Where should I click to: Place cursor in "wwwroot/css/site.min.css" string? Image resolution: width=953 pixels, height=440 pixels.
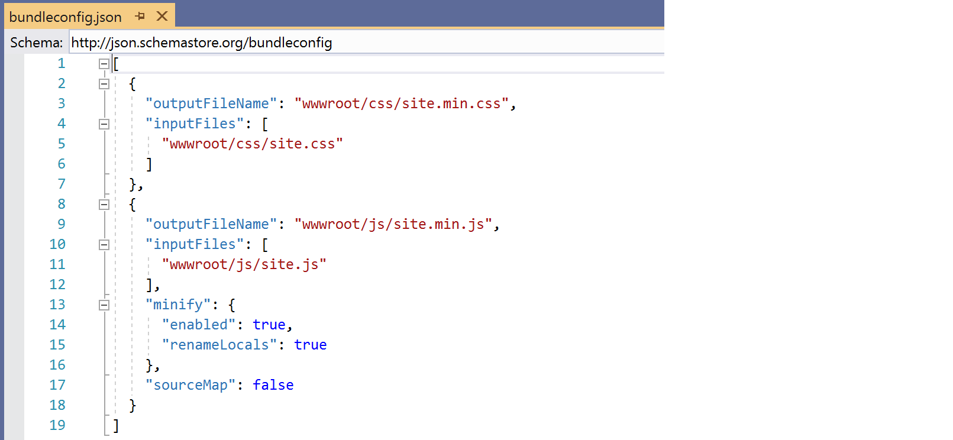pos(401,103)
